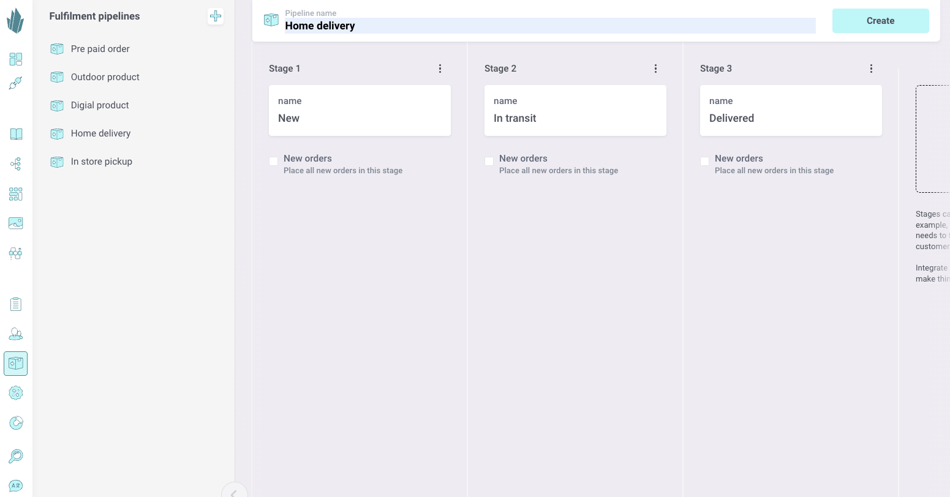Viewport: 950px width, 497px height.
Task: Click the translation language icon
Action: point(16,486)
